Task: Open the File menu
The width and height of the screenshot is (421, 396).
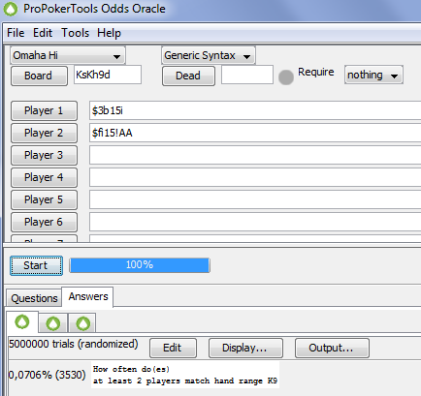Action: (x=16, y=33)
